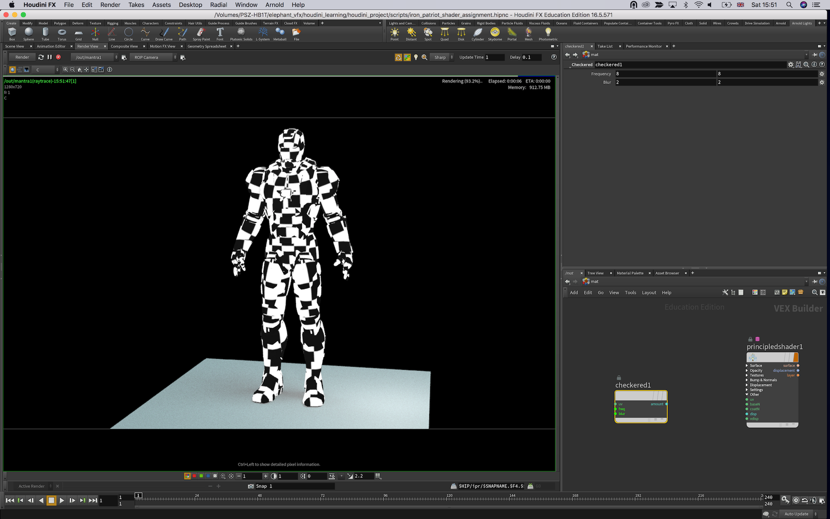Toggle the real-time playback button

(x=796, y=500)
